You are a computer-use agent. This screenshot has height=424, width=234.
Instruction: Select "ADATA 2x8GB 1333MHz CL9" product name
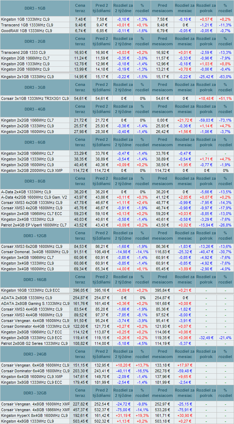pos(26,298)
